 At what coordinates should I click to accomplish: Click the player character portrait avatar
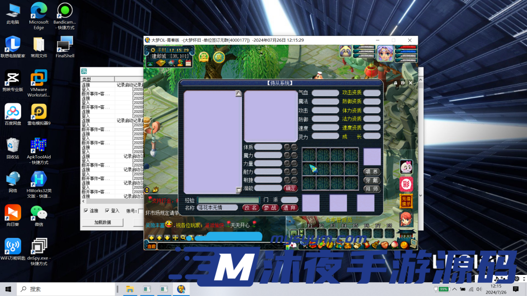click(385, 54)
